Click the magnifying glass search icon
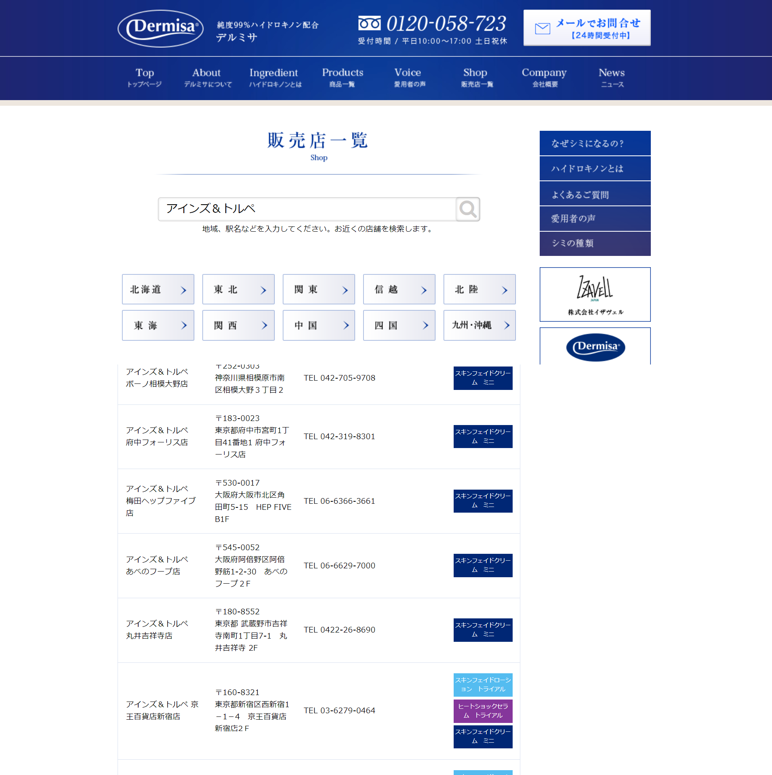772x775 pixels. click(x=467, y=209)
